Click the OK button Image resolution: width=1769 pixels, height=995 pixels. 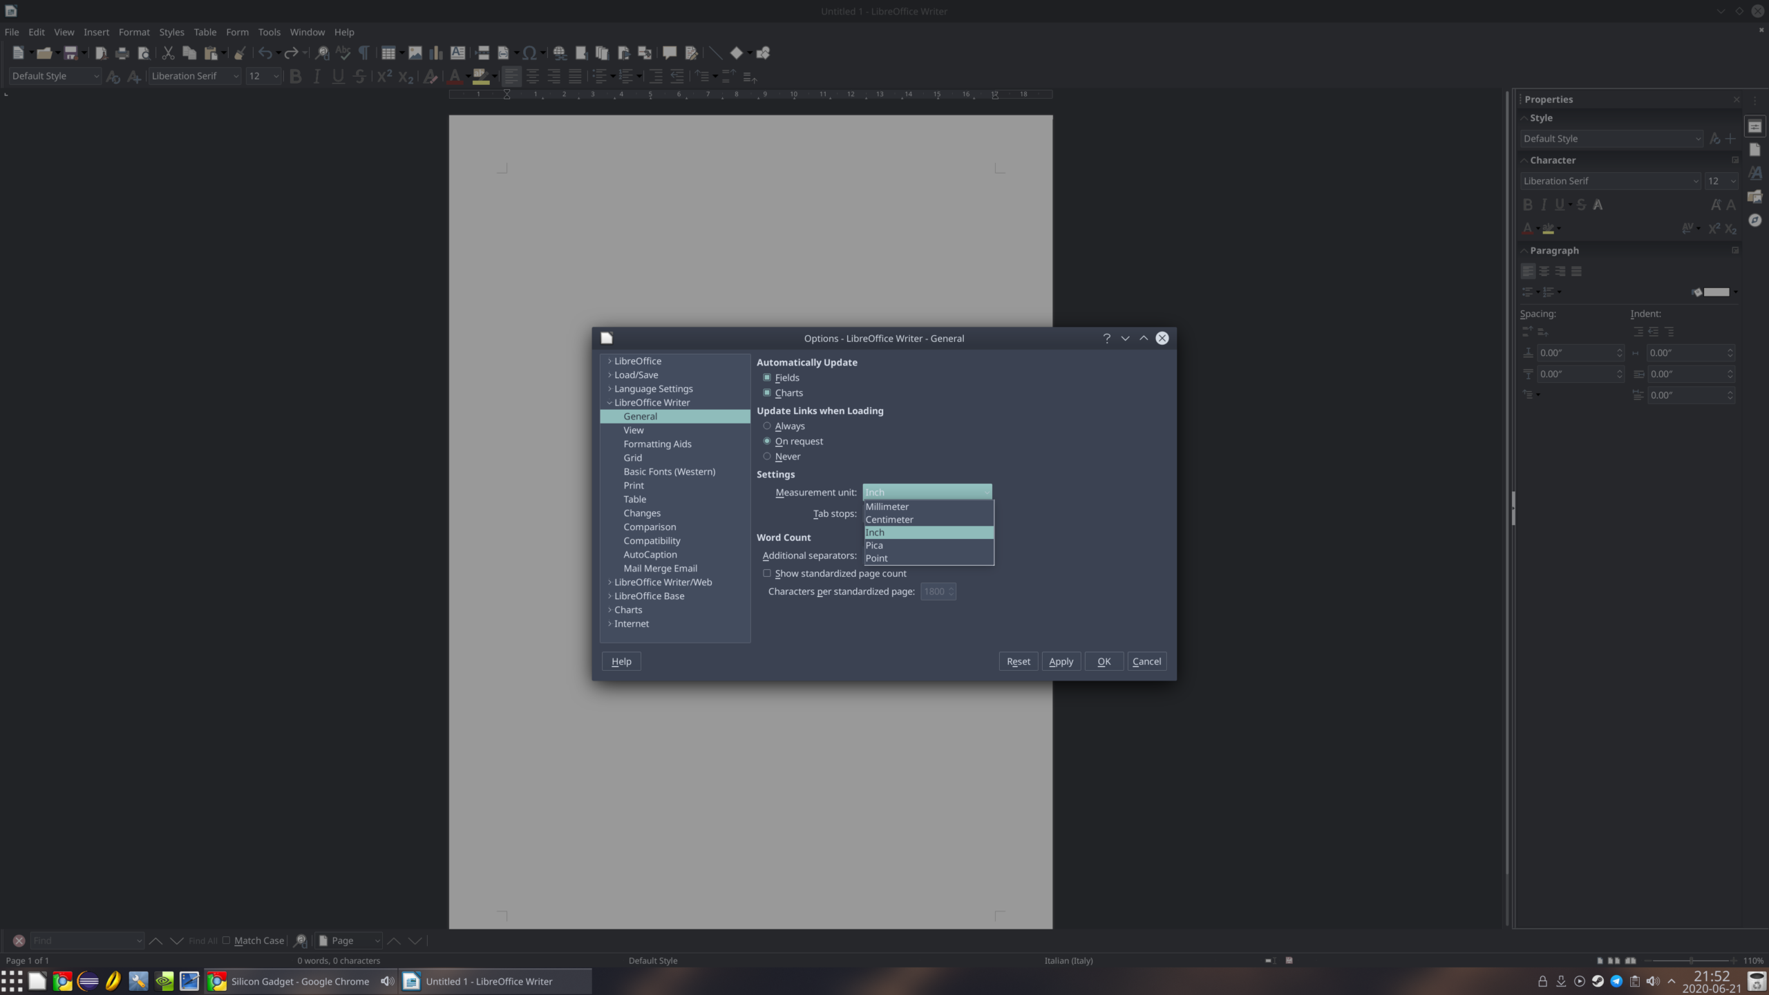pos(1104,661)
